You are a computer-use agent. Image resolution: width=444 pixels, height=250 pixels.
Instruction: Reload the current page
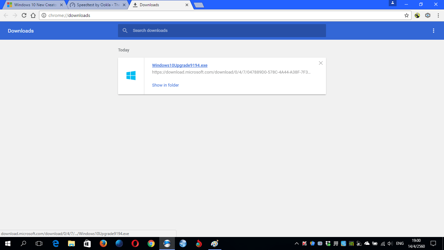[24, 15]
